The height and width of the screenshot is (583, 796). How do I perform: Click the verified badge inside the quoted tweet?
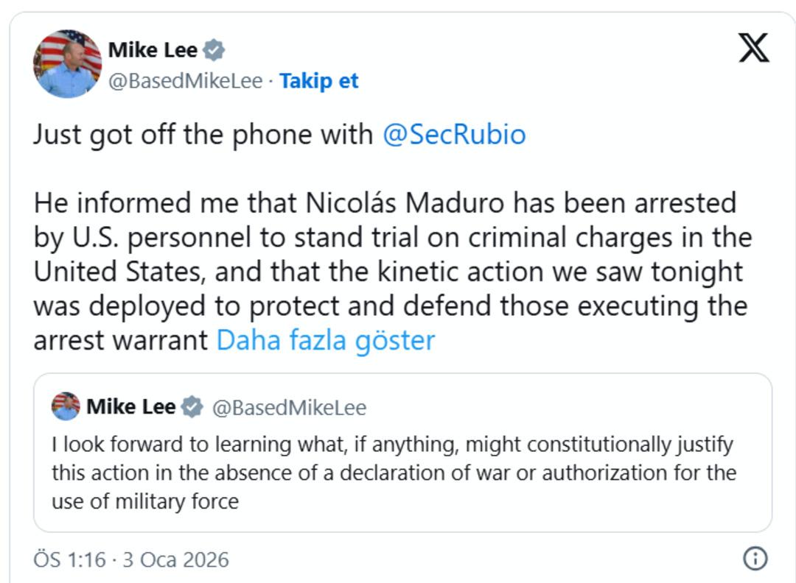(x=192, y=407)
